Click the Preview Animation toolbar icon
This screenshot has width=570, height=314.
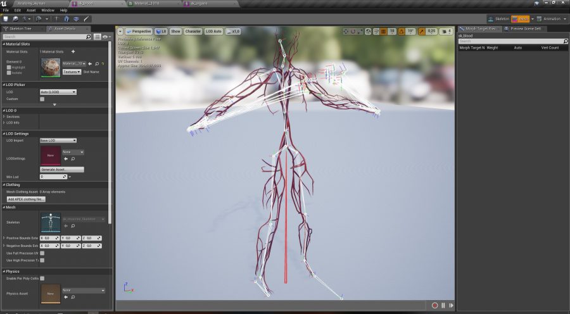tap(39, 18)
